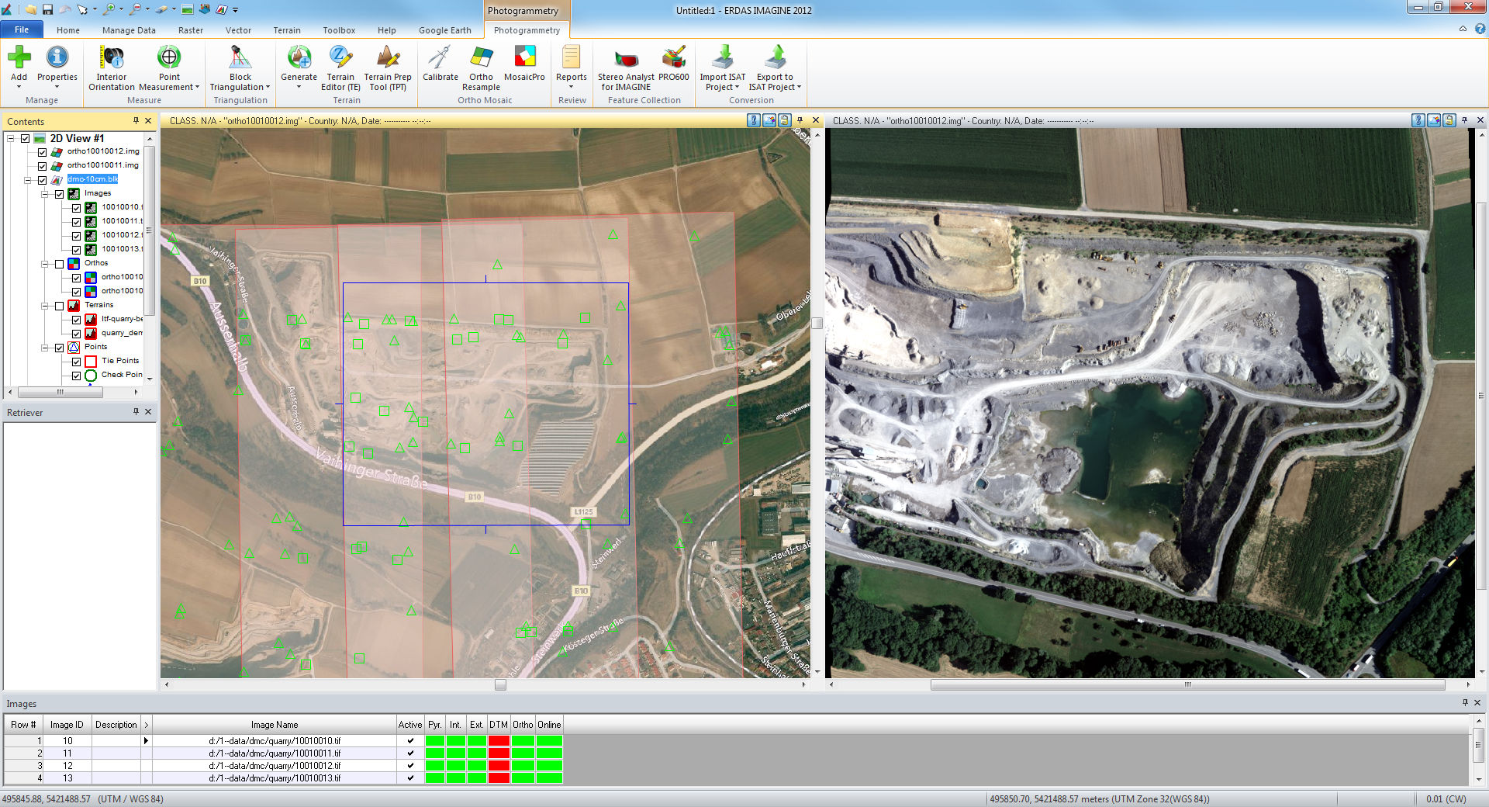This screenshot has width=1489, height=807.
Task: Enable the Orthos layer checkbox
Action: click(x=60, y=263)
